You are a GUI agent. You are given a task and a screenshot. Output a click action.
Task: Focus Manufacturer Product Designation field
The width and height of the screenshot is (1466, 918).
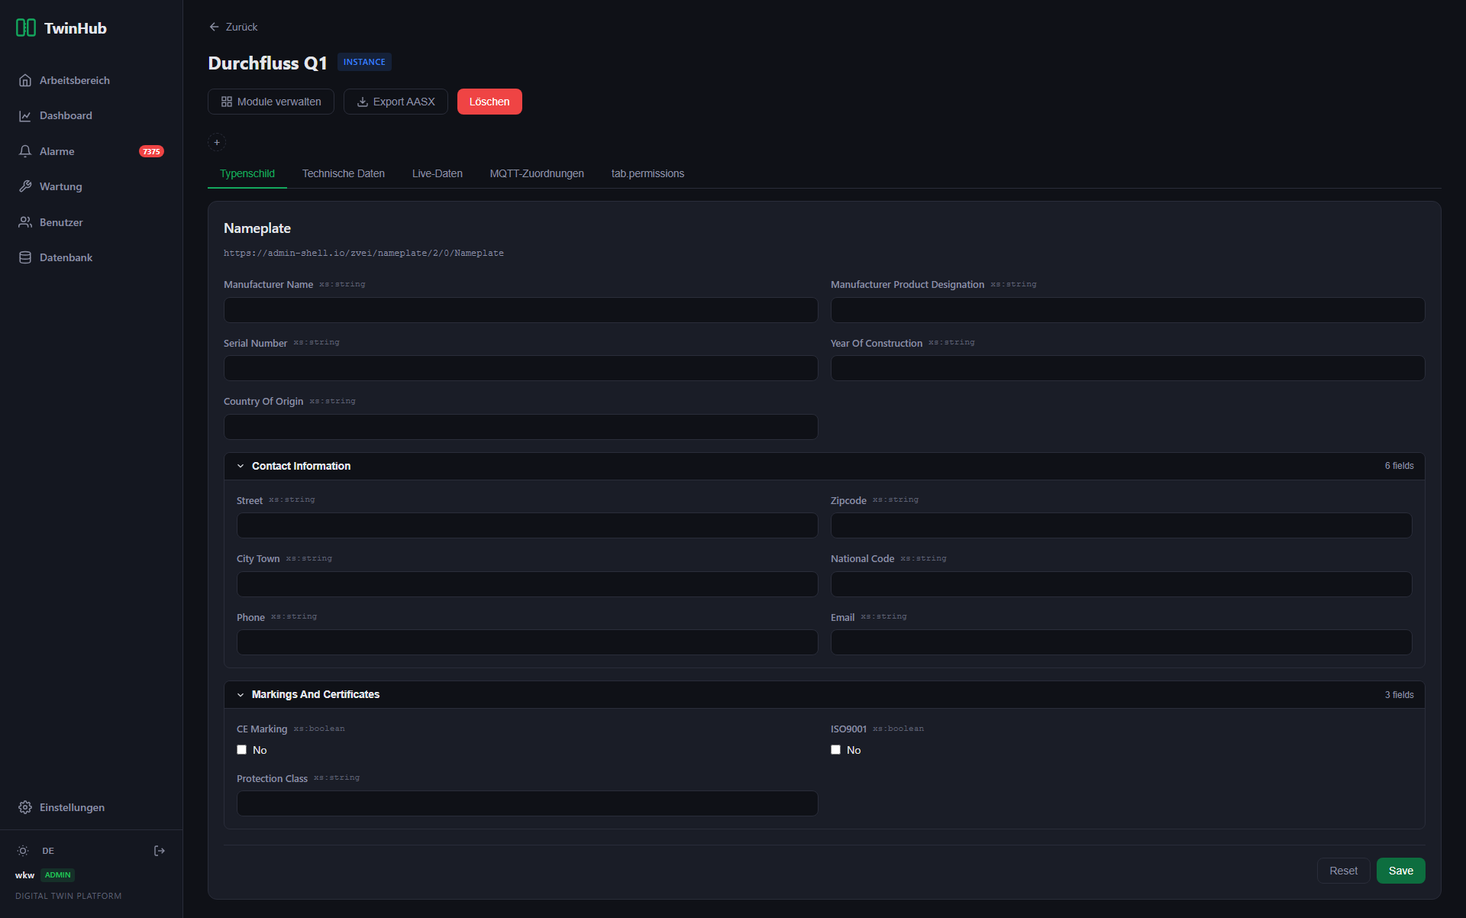tap(1128, 310)
